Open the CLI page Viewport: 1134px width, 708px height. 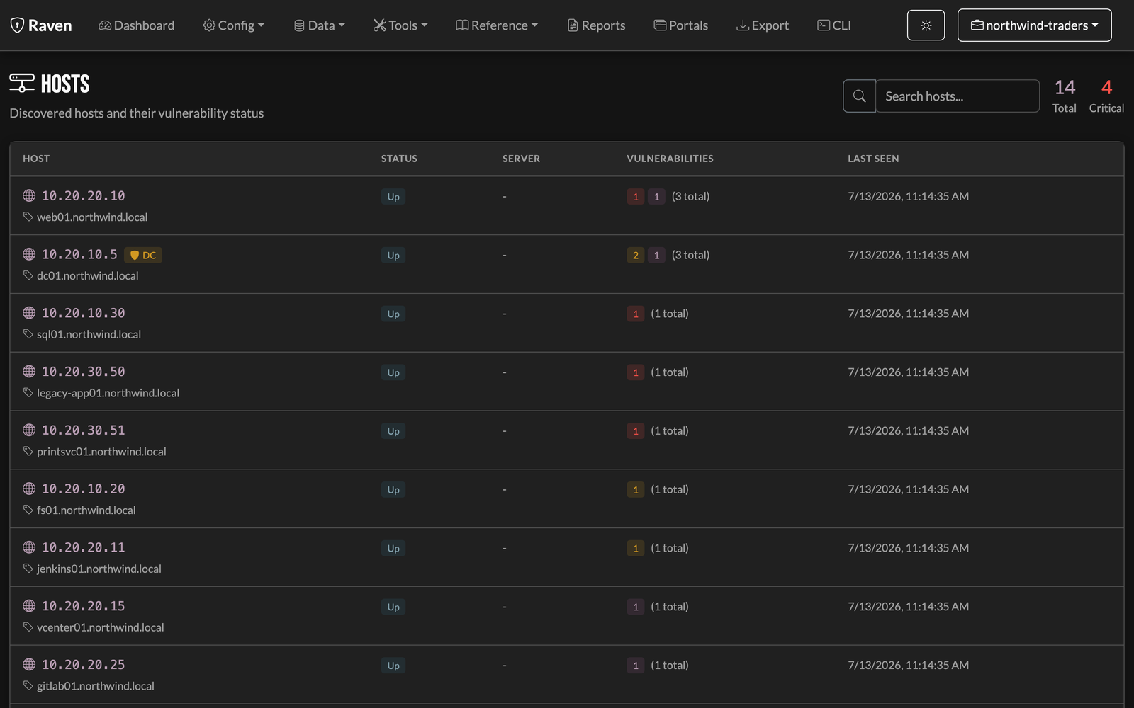pos(834,25)
